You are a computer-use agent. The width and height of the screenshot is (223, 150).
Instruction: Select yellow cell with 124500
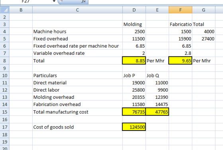pos(134,127)
